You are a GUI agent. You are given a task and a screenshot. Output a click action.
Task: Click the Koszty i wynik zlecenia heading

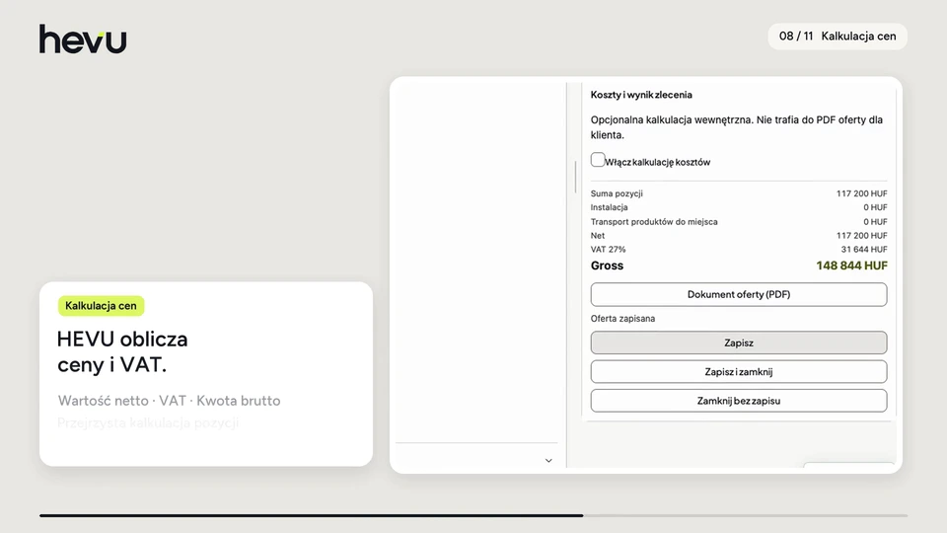pos(641,95)
